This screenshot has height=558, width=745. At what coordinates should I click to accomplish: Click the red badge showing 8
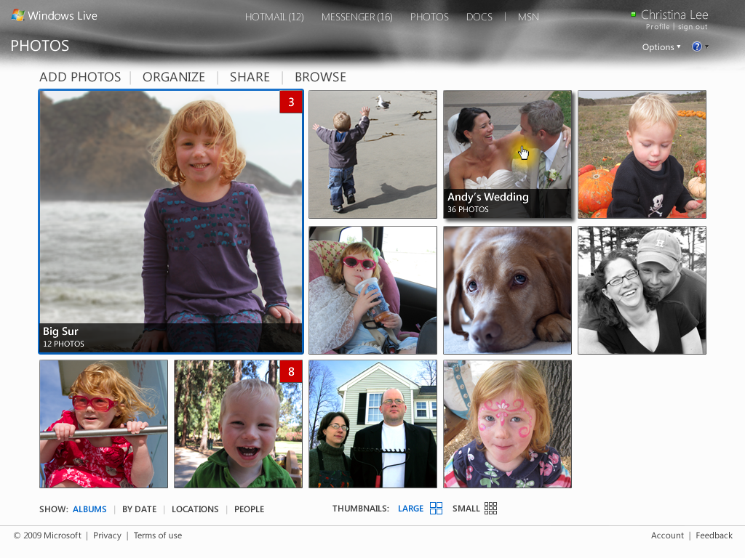[x=291, y=371]
